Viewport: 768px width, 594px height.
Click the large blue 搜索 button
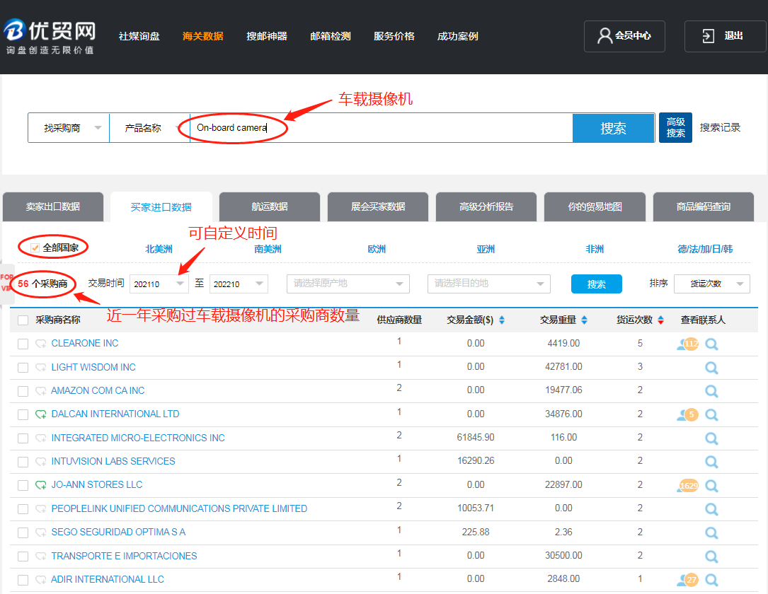coord(614,128)
